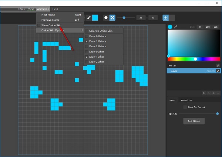This screenshot has width=222, height=157.
Task: Choose the round brush shape icon
Action: tap(106, 17)
